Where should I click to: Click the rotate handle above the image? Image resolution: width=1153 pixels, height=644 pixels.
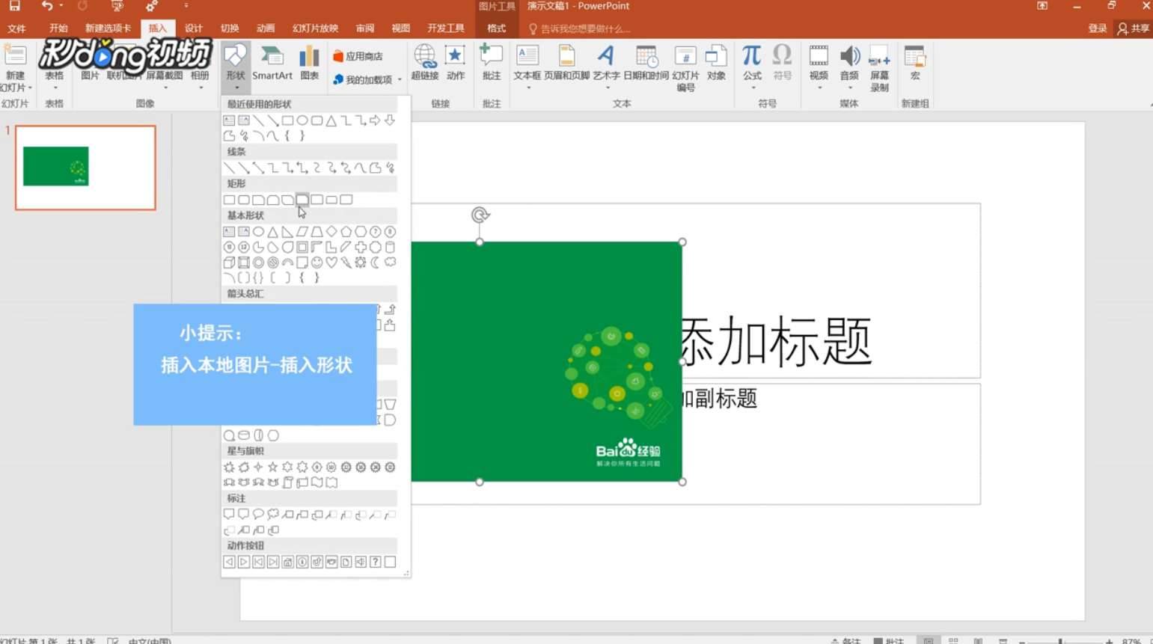coord(480,215)
